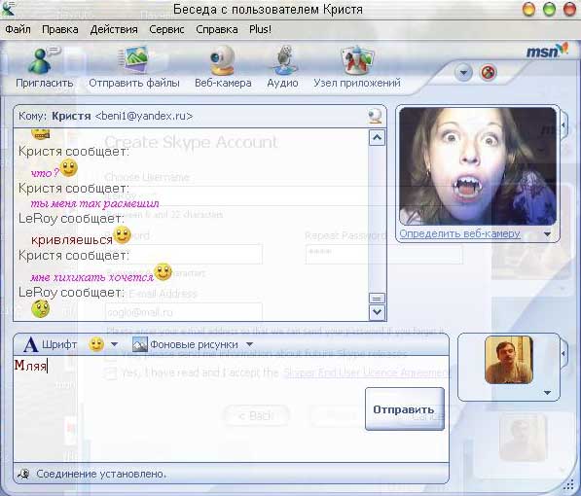Screen dimensions: 581x496
Task: Click the chat scroll up arrow
Action: [x=377, y=138]
